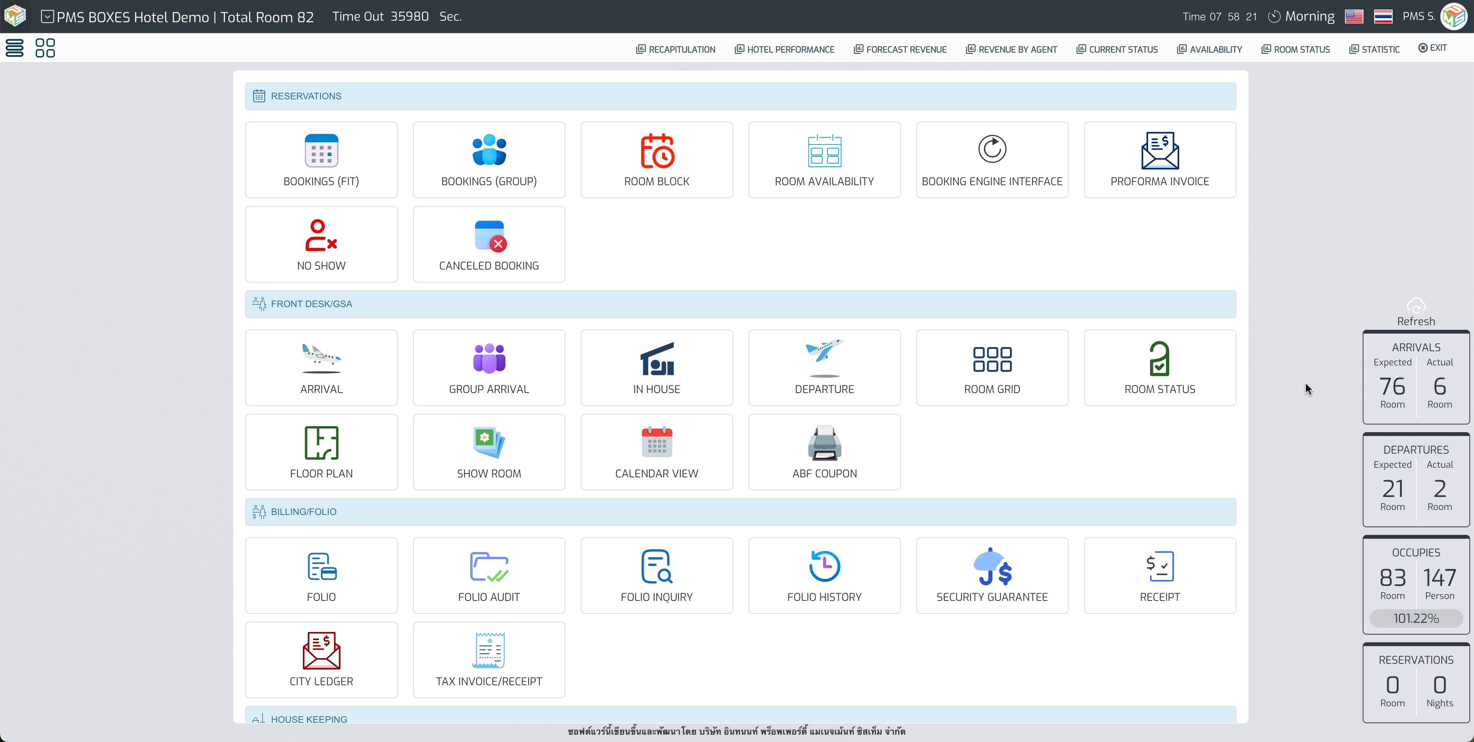Switch to list view layout icon
The image size is (1474, 742).
[x=14, y=48]
